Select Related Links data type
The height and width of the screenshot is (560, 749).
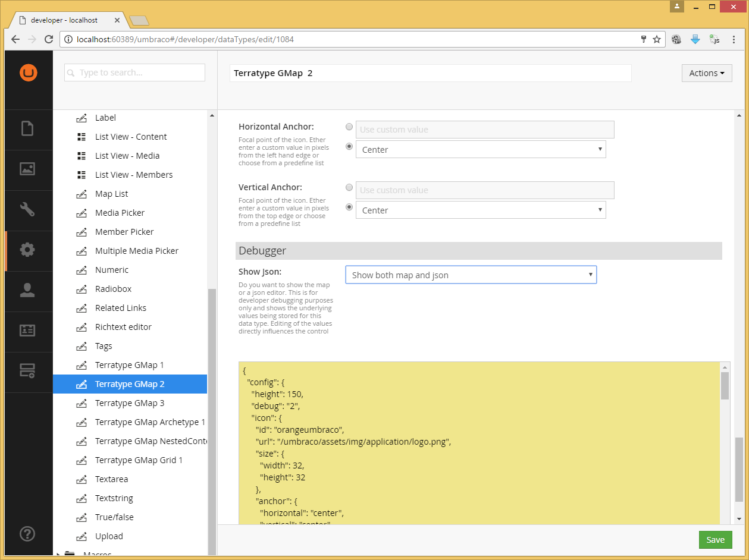[x=121, y=308]
